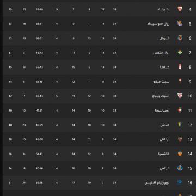Click the Villarreal yellow crest icon
Viewport: 196px width, 196px height.
pos(180,38)
